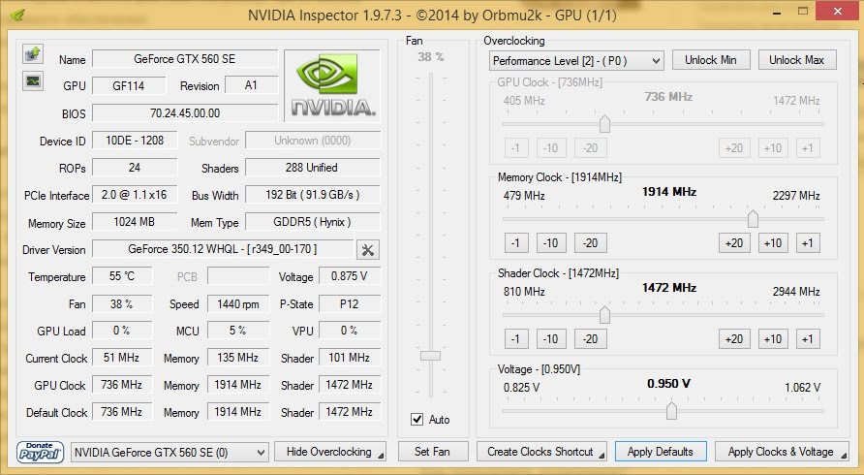Click the Memory Size value 1024 MB
Viewport: 864px width, 475px height.
pyautogui.click(x=135, y=222)
